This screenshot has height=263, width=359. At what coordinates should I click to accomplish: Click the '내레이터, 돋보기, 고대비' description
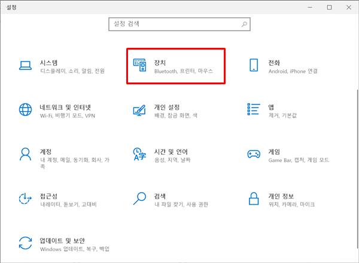click(68, 204)
